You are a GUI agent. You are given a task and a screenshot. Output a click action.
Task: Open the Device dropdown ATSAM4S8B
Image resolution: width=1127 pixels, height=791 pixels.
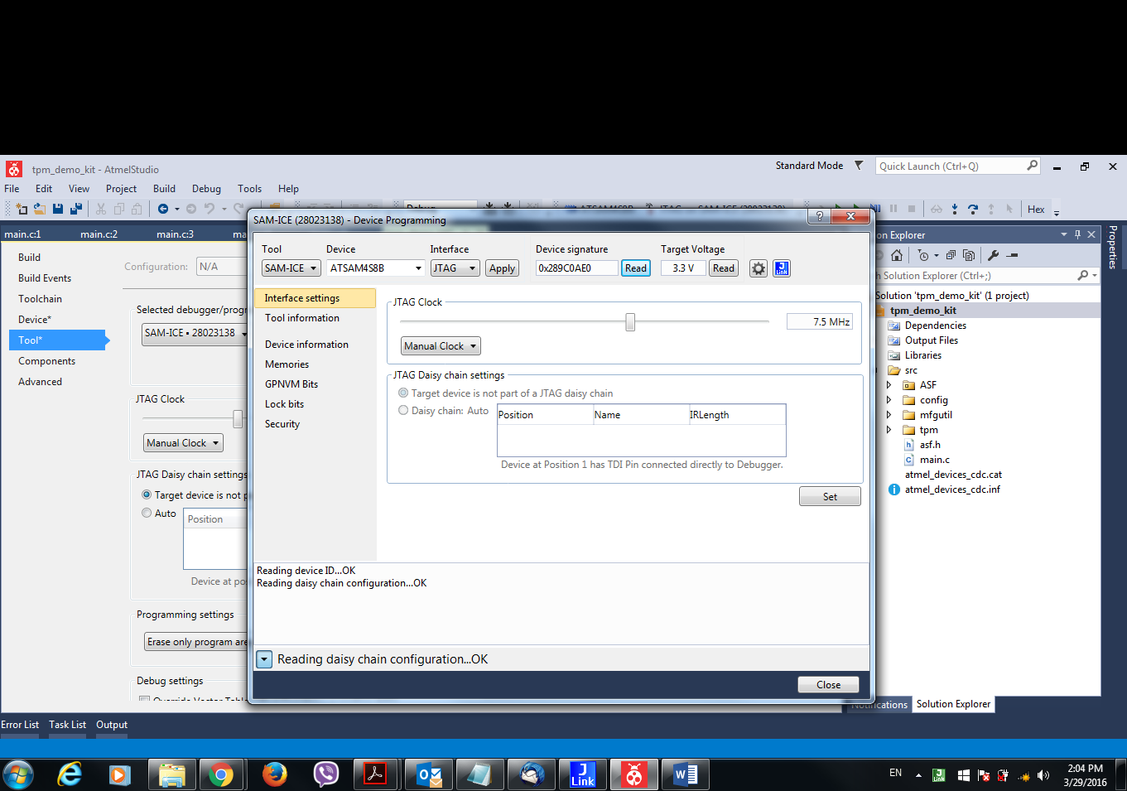pos(377,268)
